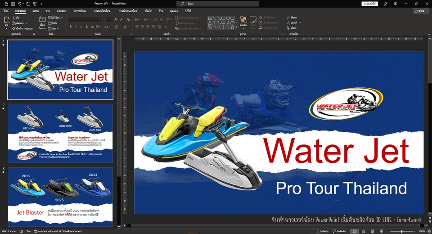Select slide 2 thumbnail with jet skis
432x234 pixels.
coord(60,133)
